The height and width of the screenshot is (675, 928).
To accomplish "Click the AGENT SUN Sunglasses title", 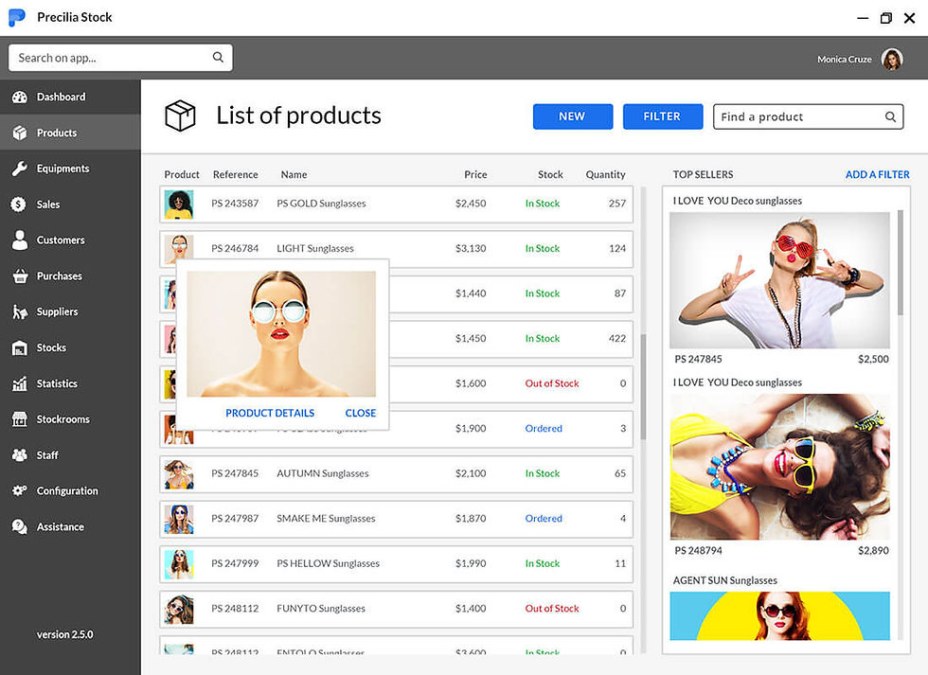I will tap(725, 580).
